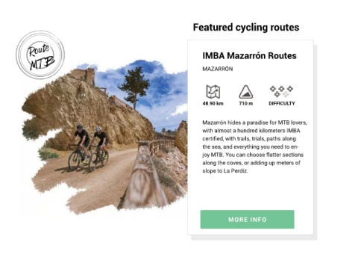Click the cyclist wearing the white helmet
The image size is (358, 269).
click(99, 149)
